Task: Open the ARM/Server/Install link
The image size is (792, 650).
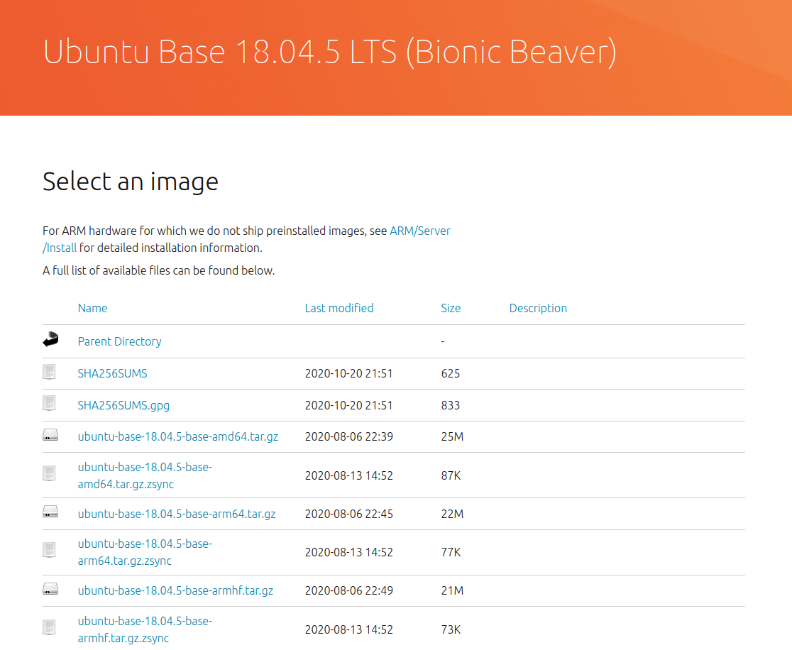Action: pos(420,231)
